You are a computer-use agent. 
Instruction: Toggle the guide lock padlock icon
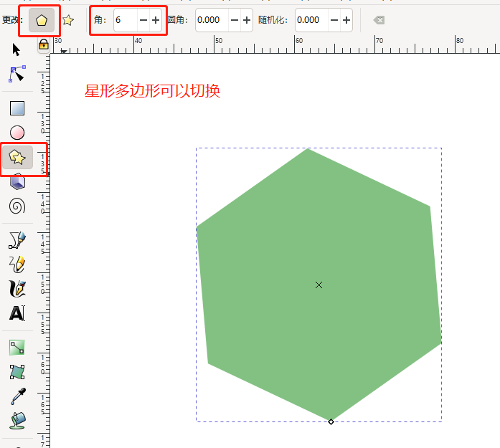[x=44, y=44]
